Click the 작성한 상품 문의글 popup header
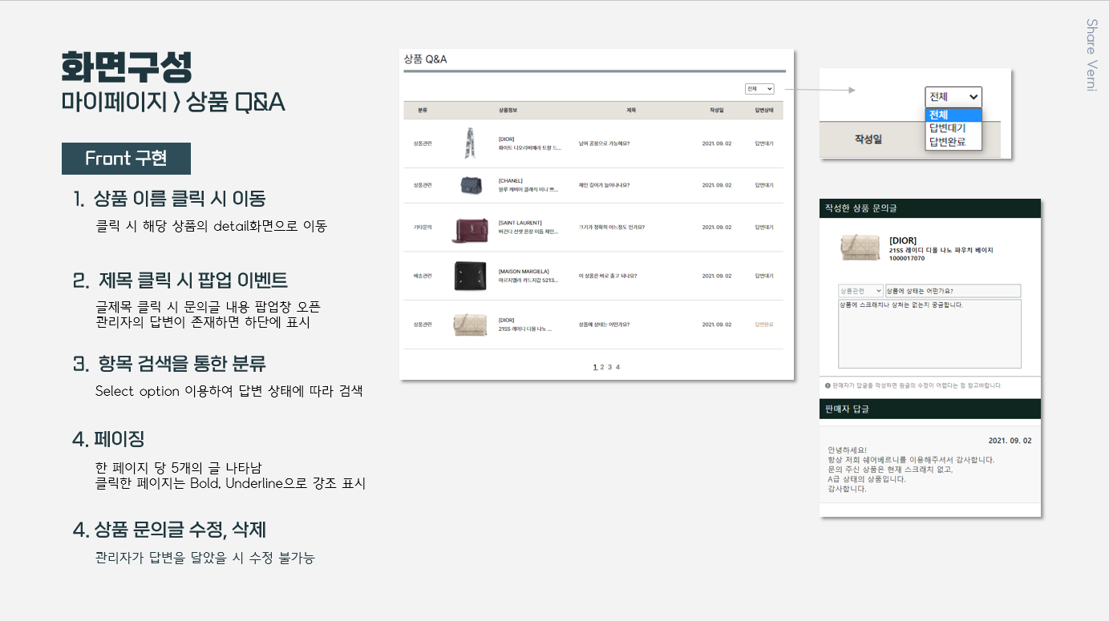Viewport: 1109px width, 621px height. [930, 208]
